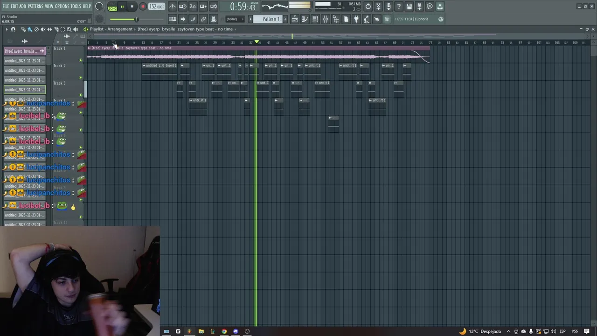Click the green playhead marker on timeline
Image resolution: width=597 pixels, height=336 pixels.
coord(257,42)
